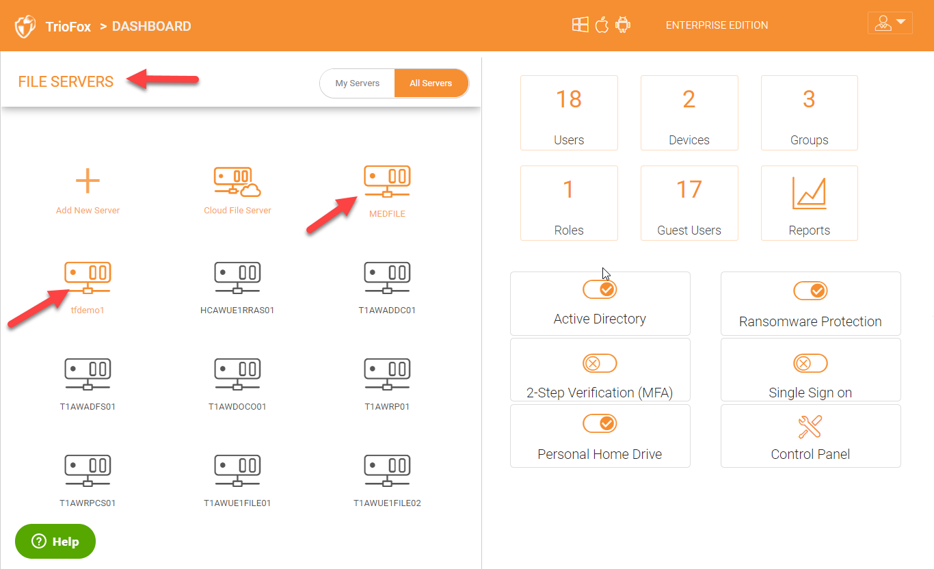Click the Single Sign on label

[810, 393]
